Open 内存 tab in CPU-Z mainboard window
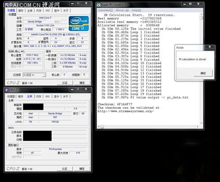 38,97
